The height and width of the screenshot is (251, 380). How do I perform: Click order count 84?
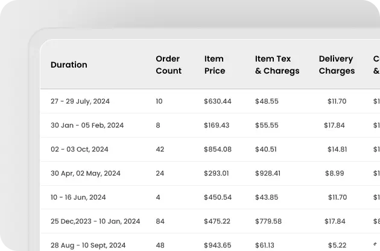click(x=160, y=221)
